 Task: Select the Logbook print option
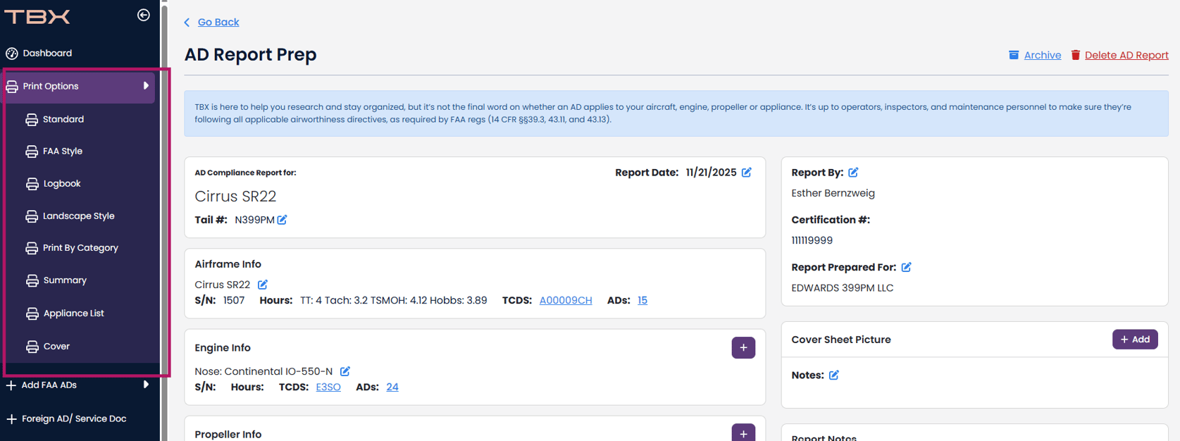coord(62,183)
